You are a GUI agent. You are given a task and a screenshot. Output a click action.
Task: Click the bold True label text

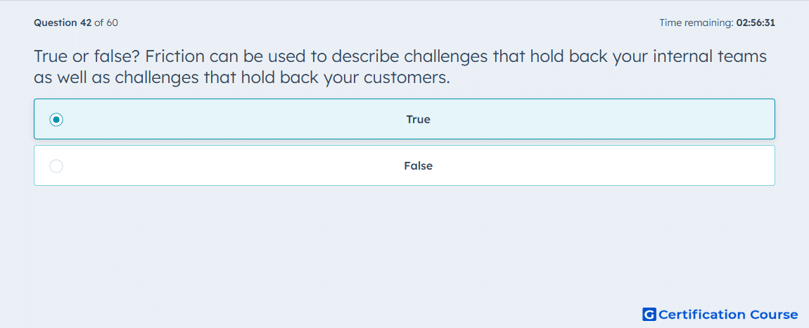pos(418,120)
